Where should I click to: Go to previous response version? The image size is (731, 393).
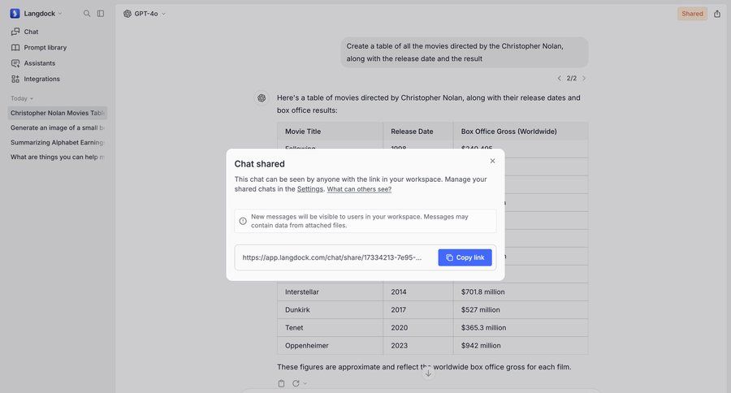point(560,78)
